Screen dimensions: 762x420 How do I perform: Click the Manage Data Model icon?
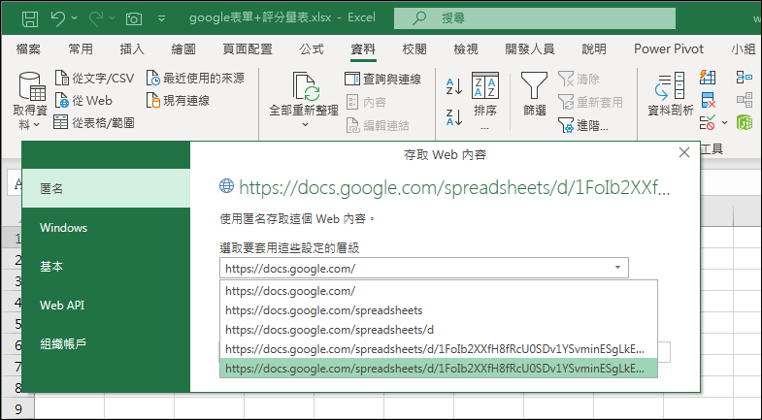(745, 122)
